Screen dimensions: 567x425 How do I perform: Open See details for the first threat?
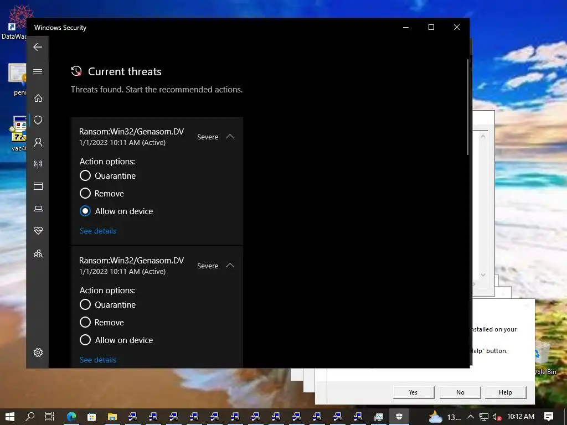[x=98, y=231]
